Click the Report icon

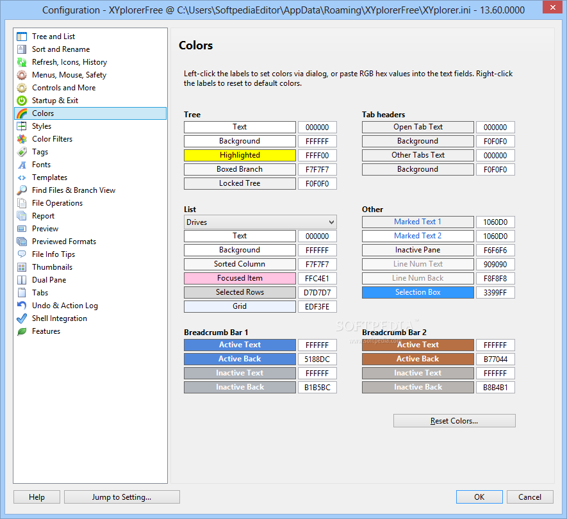[x=22, y=216]
